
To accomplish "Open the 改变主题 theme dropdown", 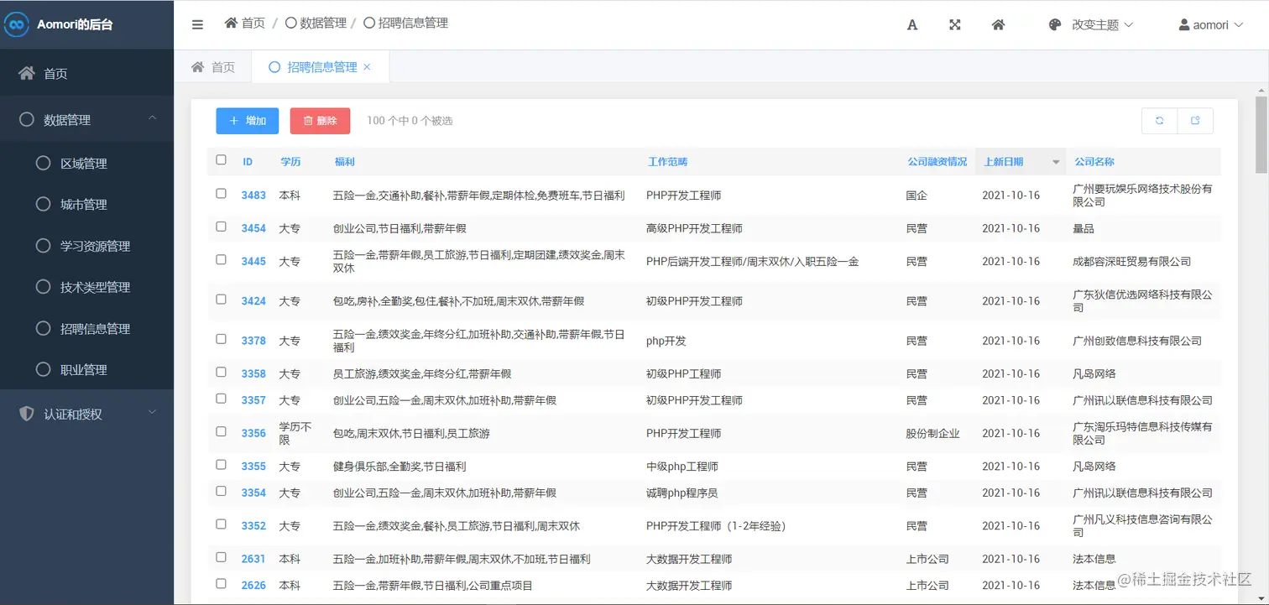I will [1091, 25].
